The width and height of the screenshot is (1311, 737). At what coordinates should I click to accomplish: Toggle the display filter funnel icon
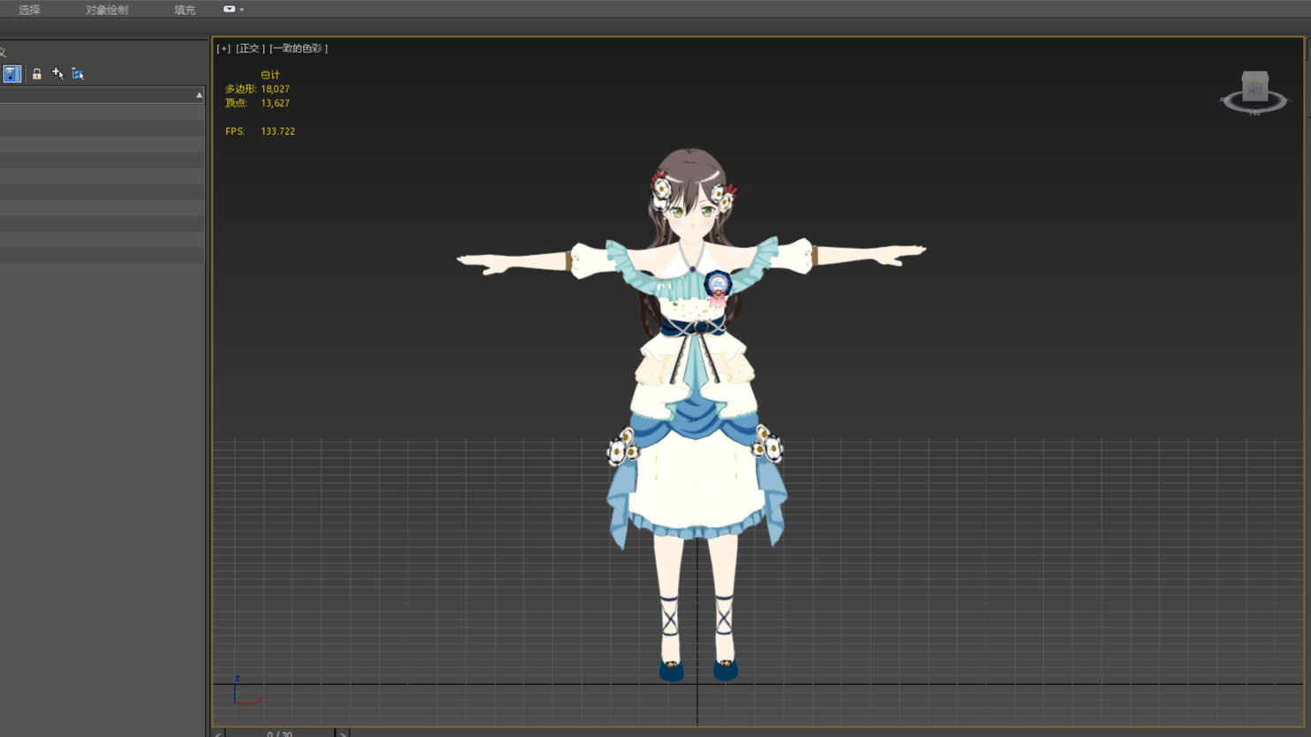point(11,74)
